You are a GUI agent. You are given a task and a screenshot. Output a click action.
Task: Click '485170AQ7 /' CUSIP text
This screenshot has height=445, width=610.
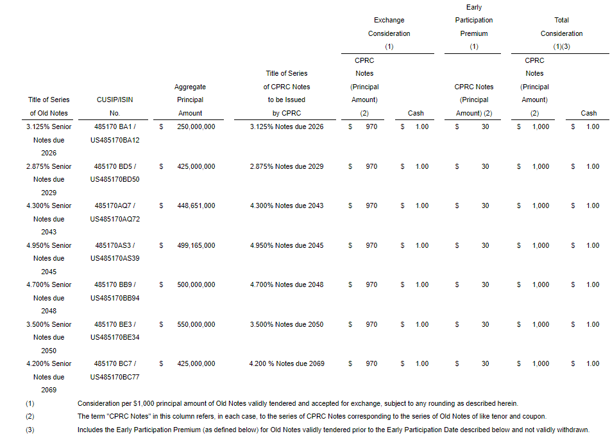tap(115, 205)
